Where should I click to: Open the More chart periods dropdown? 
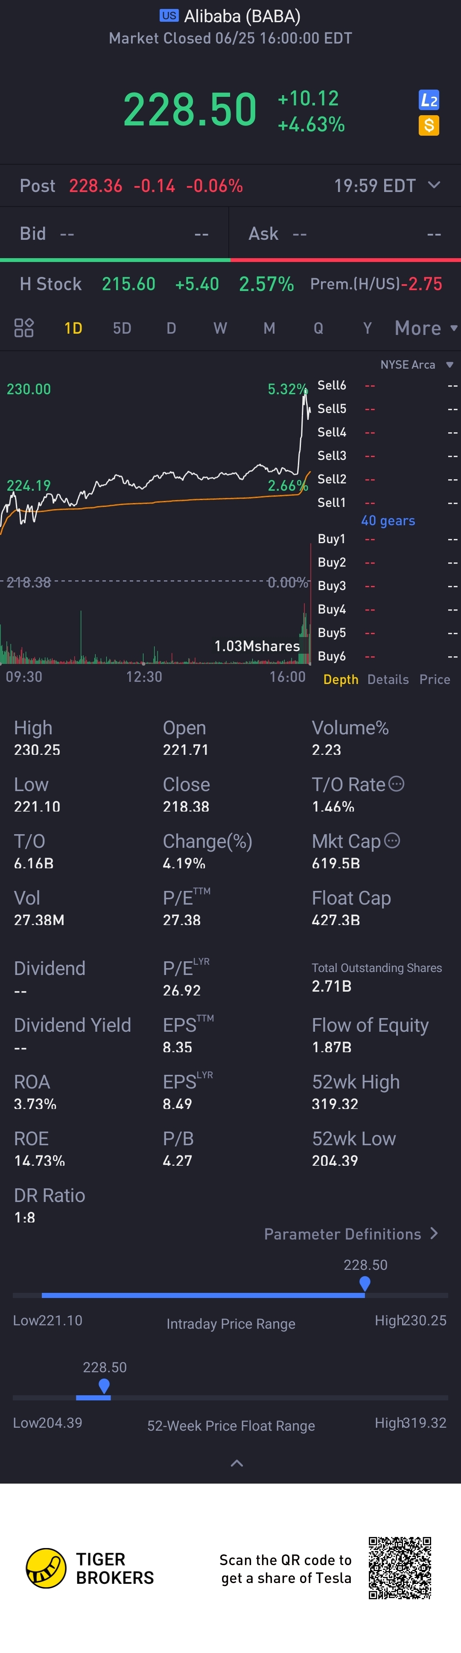pos(426,328)
